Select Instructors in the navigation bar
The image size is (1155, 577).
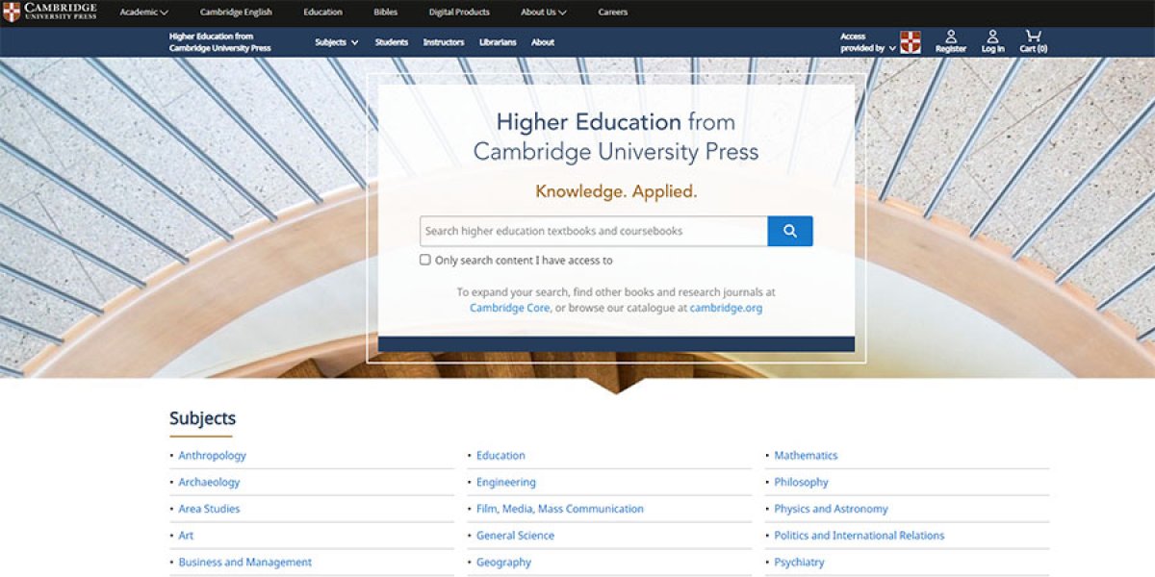pyautogui.click(x=444, y=42)
